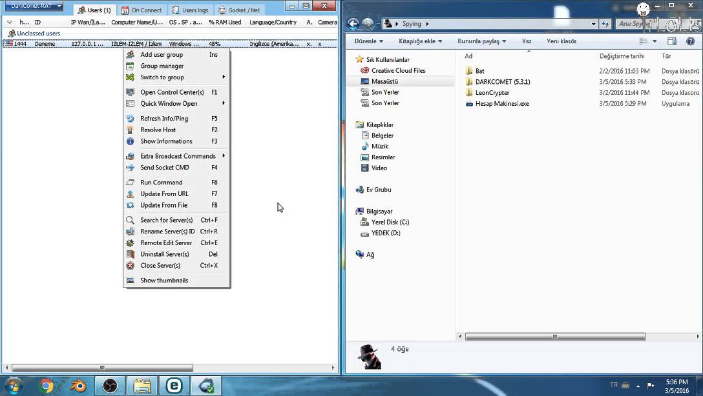Screen dimensions: 703x396
Task: Open Google Chrome from the taskbar
Action: [x=47, y=385]
